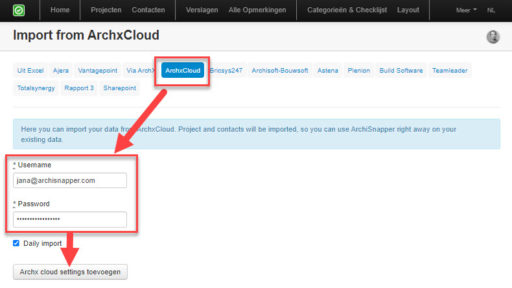This screenshot has height=288, width=512.
Task: Open the Contacten menu item
Action: point(148,10)
